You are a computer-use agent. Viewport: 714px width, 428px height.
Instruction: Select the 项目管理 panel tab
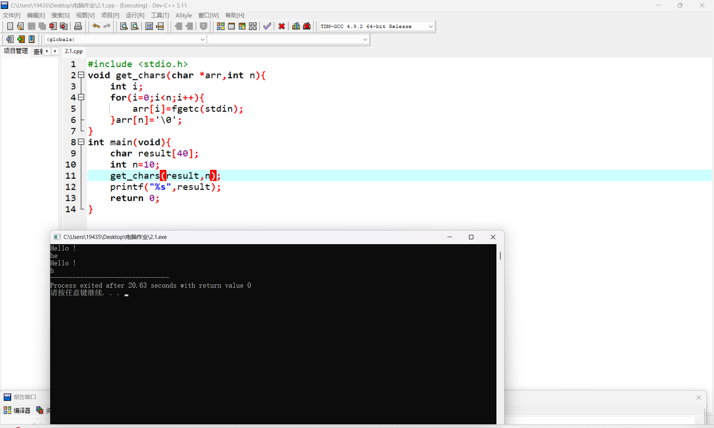(x=16, y=51)
